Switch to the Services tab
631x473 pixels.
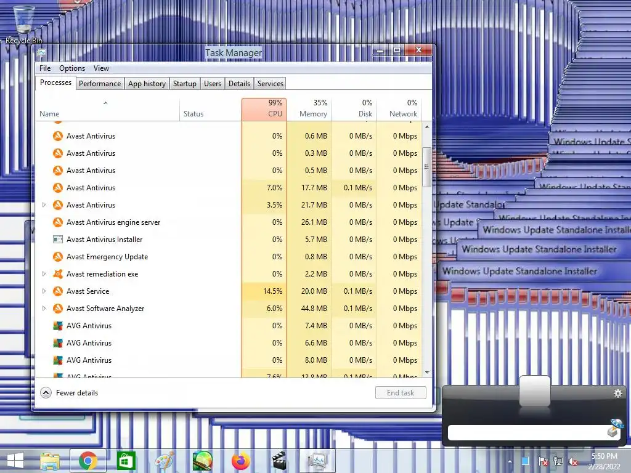(271, 84)
